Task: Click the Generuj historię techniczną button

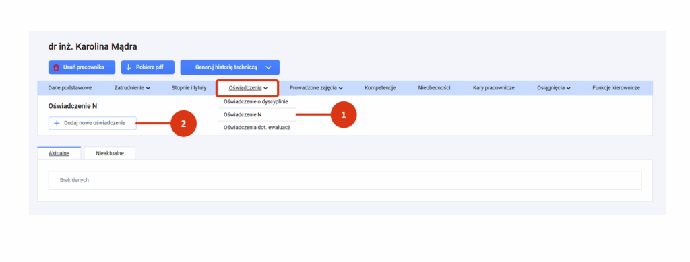Action: (x=230, y=68)
